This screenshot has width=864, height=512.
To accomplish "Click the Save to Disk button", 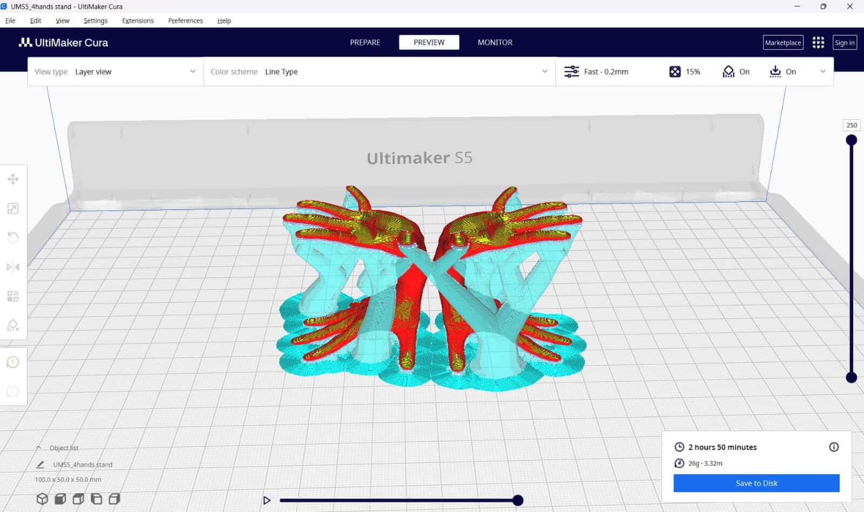I will click(x=756, y=483).
